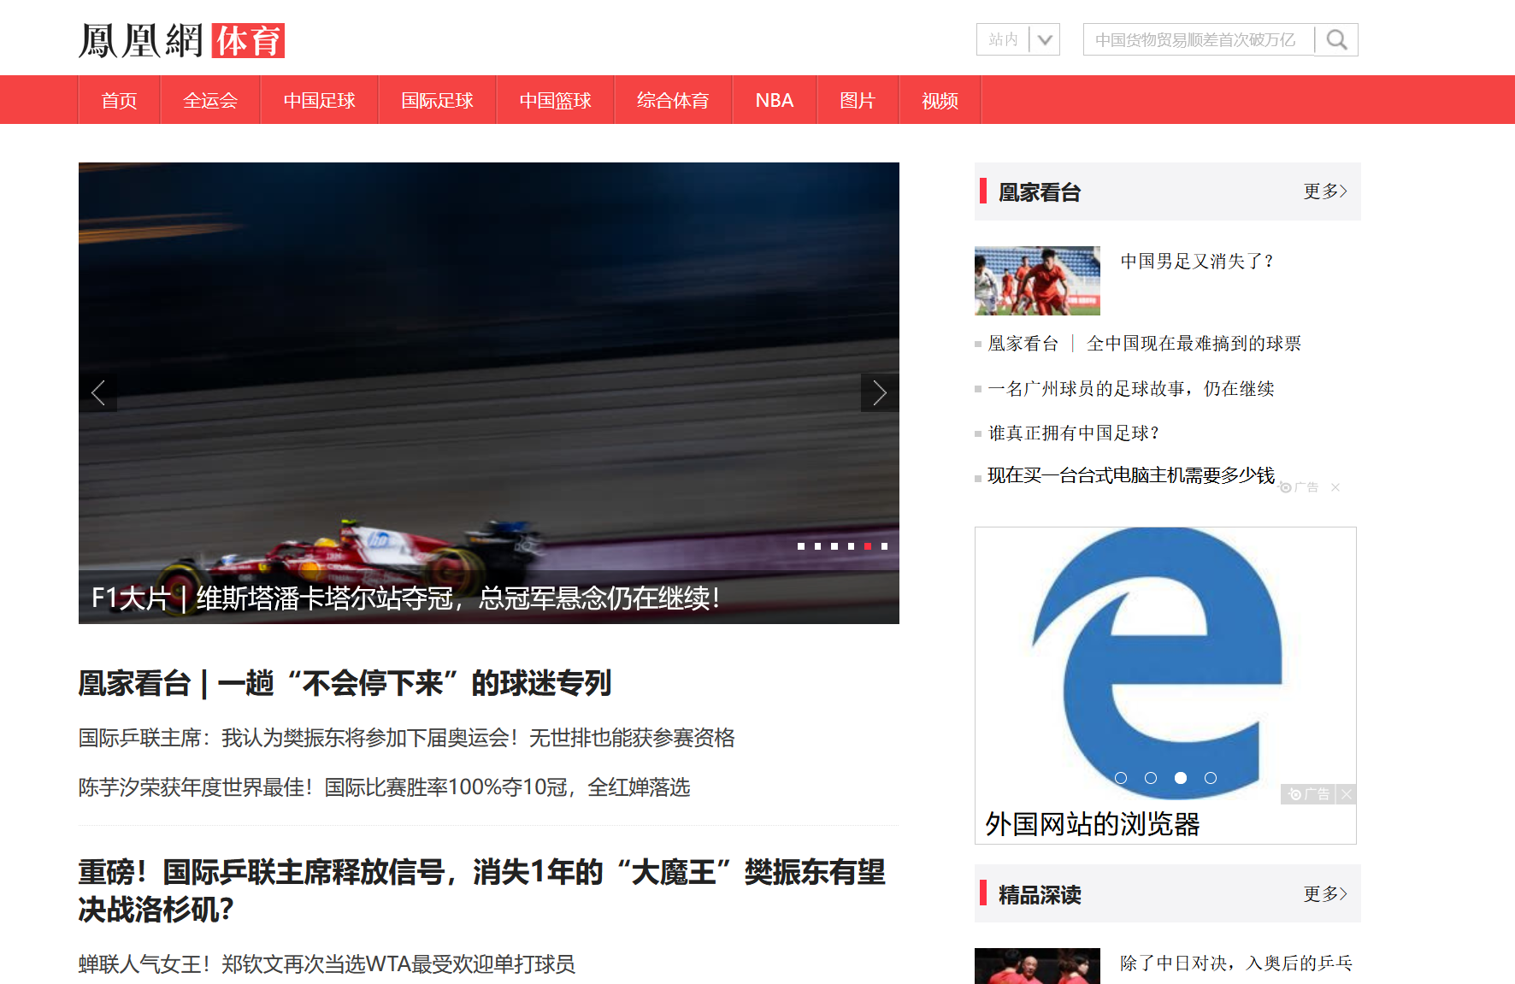Jump to first slide via carousel dot
Image resolution: width=1515 pixels, height=984 pixels.
(x=801, y=546)
